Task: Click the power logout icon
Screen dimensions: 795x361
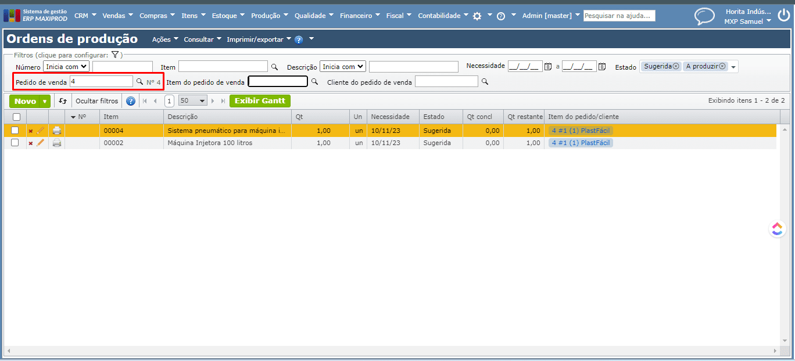Action: coord(784,16)
